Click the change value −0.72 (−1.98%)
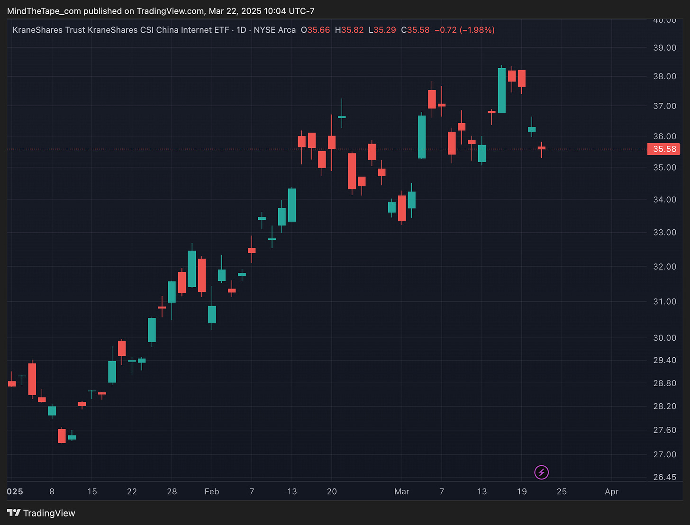The height and width of the screenshot is (525, 690). (464, 30)
